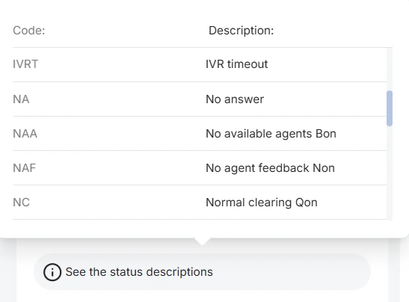Click the scrollbar track above the thumb
The image size is (409, 302).
pos(390,69)
